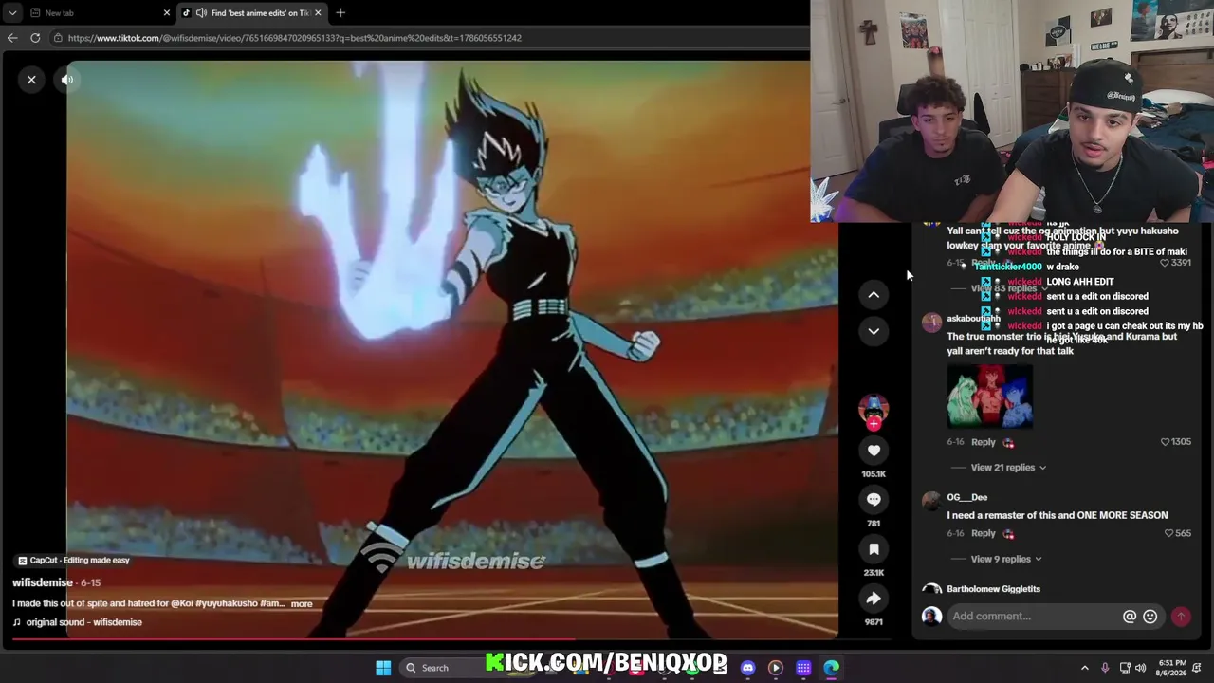The width and height of the screenshot is (1214, 683).
Task: Show hidden system tray icons
Action: [x=1085, y=668]
